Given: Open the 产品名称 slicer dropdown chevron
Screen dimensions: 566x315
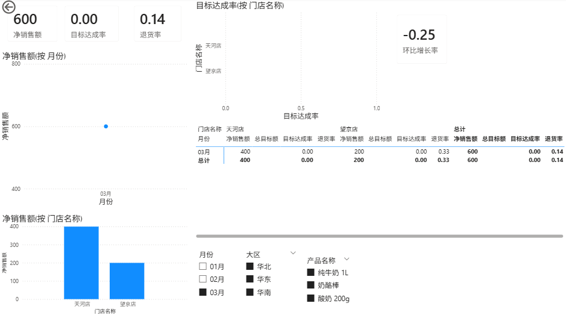Looking at the screenshot, I should tap(347, 259).
